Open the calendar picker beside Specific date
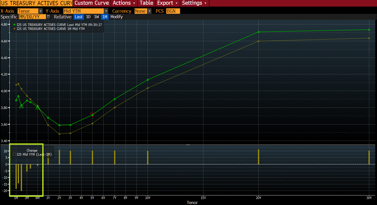This screenshot has height=205, width=377. coord(48,17)
